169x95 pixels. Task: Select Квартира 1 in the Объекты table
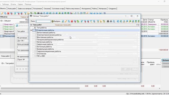pyautogui.click(x=9, y=24)
